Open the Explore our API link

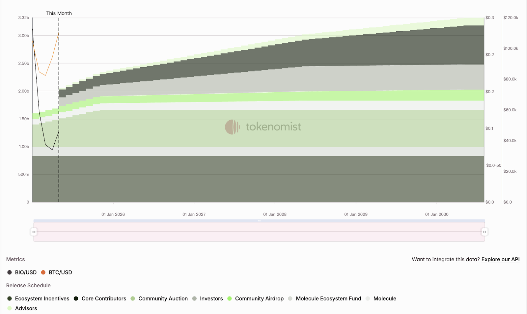[x=500, y=259]
